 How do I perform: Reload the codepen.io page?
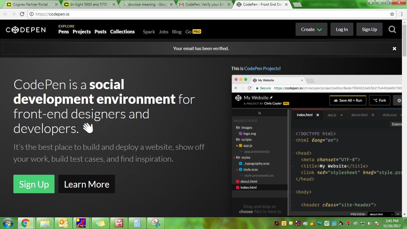coord(22,14)
